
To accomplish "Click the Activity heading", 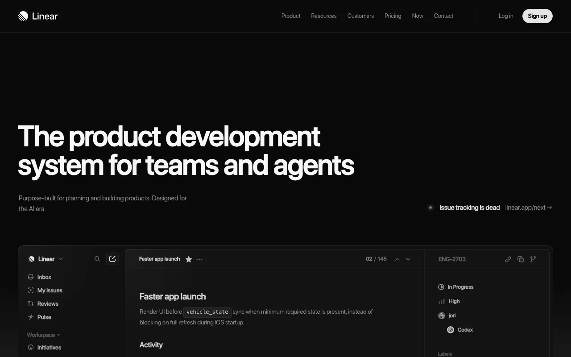I will click(151, 345).
